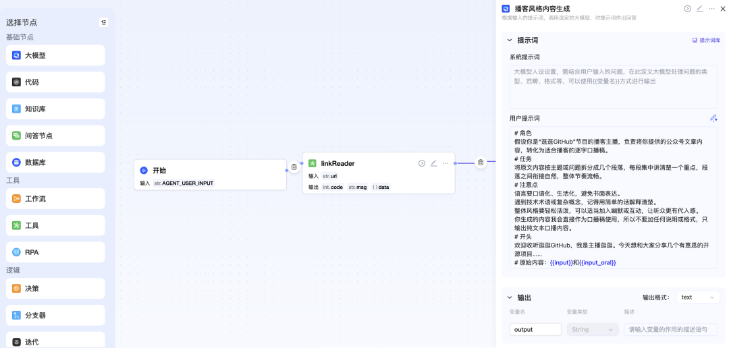Click the AI optimize user prompt icon
Image resolution: width=729 pixels, height=348 pixels.
click(x=713, y=119)
